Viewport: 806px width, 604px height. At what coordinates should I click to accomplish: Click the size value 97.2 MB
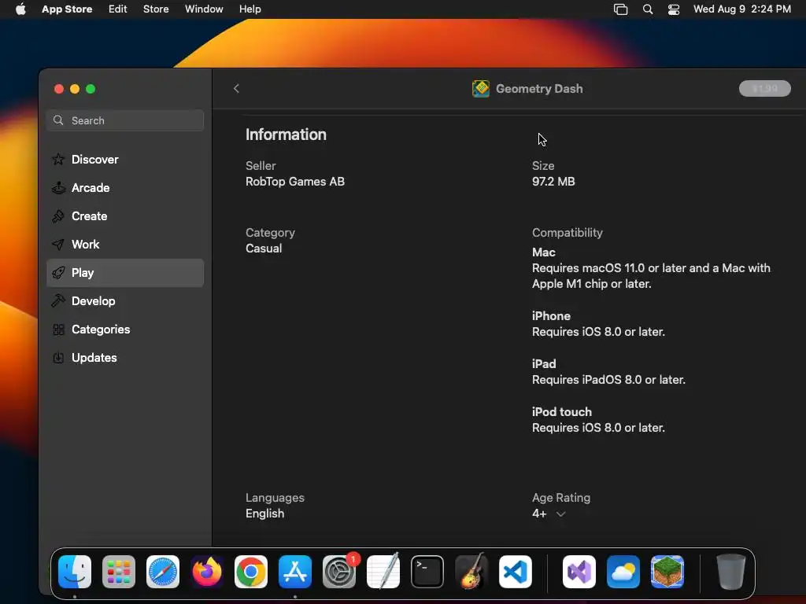553,182
